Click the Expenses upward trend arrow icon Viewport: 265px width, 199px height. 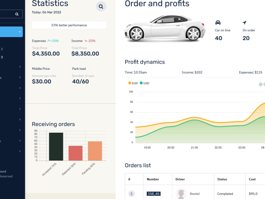48,41
